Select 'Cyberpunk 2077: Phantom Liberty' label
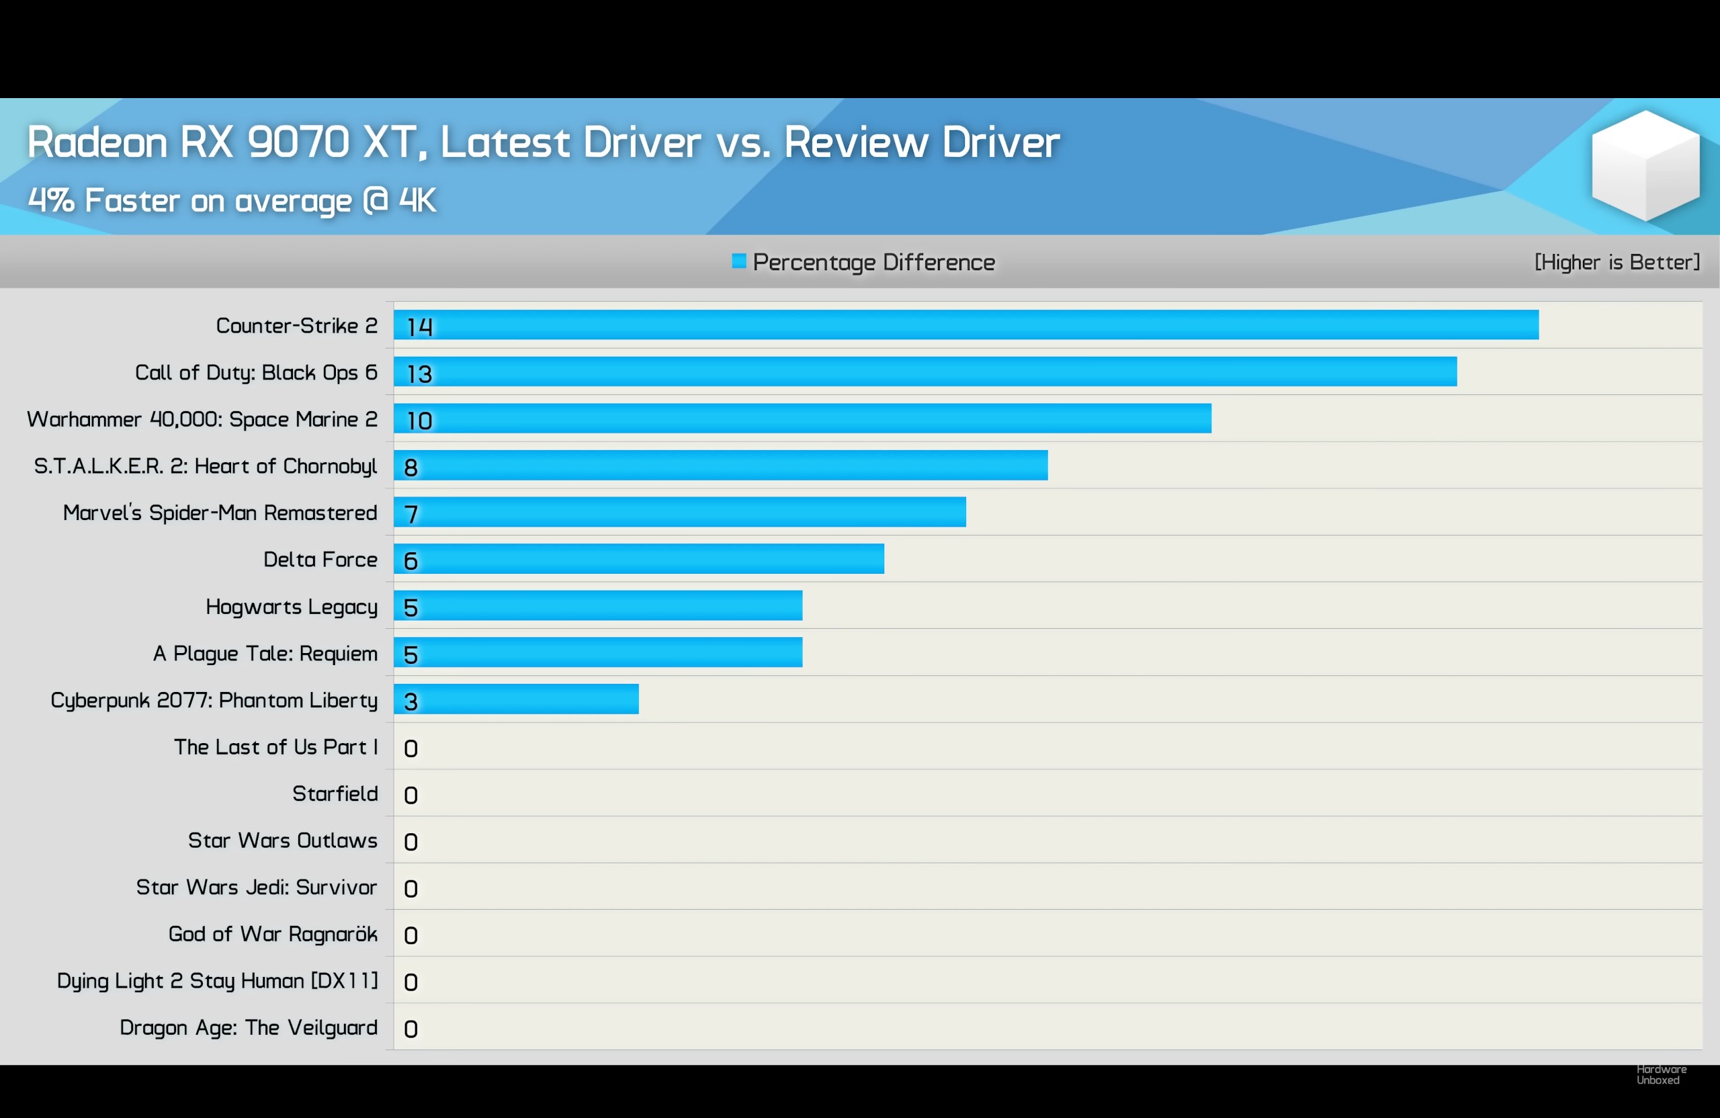 (x=214, y=700)
